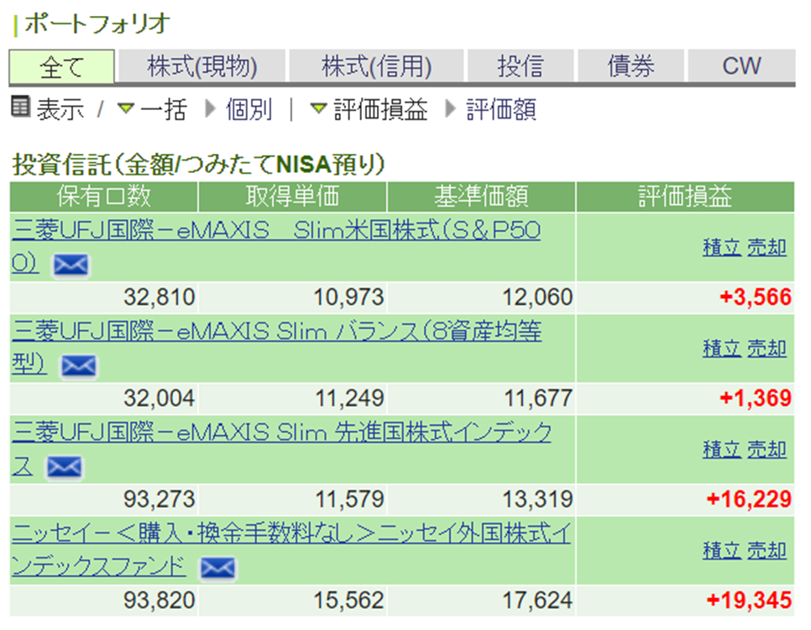Screen dimensions: 811x630
Task: Click 売却 for ニッセイ外国株式 fund
Action: [x=767, y=551]
